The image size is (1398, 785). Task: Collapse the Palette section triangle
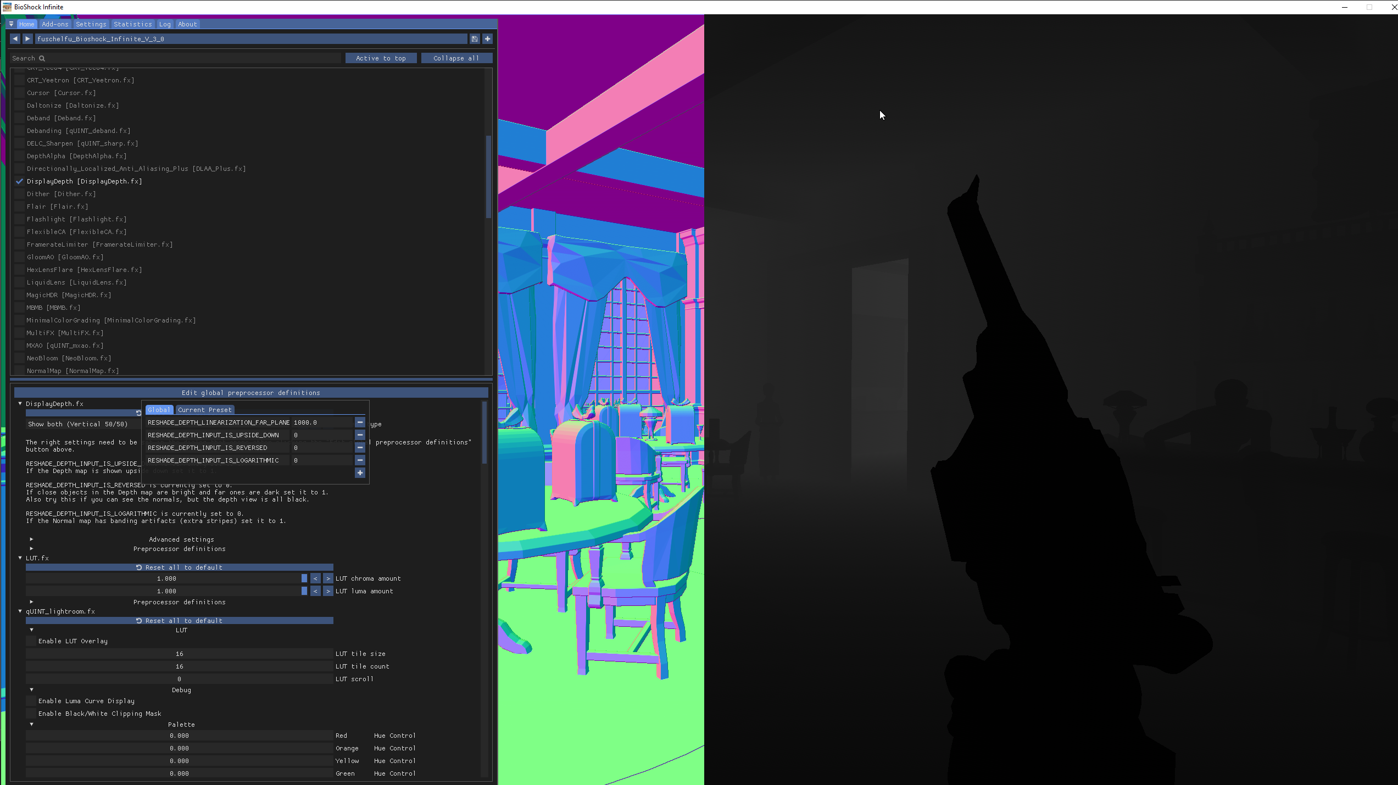tap(31, 725)
